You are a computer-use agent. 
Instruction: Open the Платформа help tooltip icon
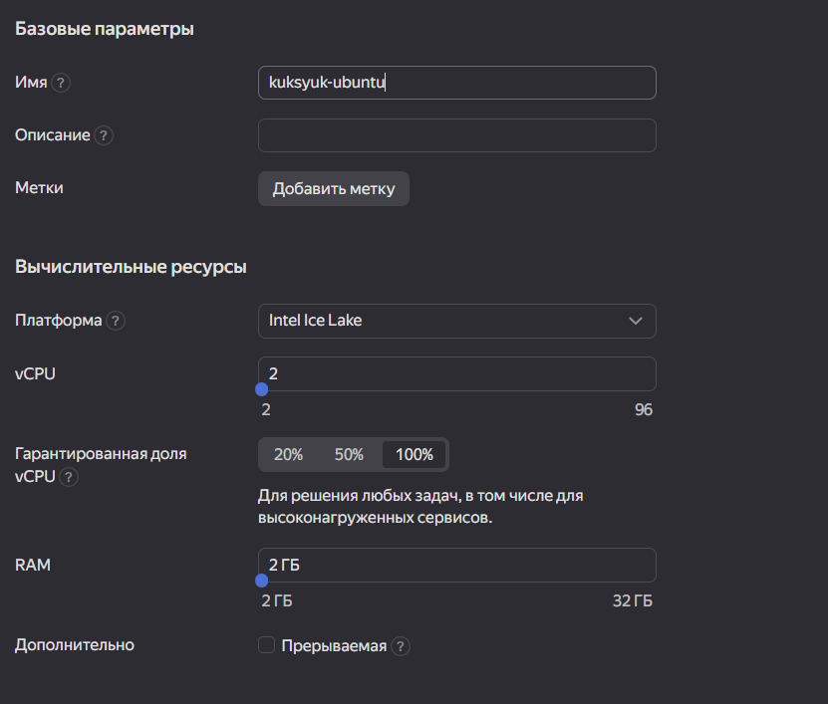point(116,321)
